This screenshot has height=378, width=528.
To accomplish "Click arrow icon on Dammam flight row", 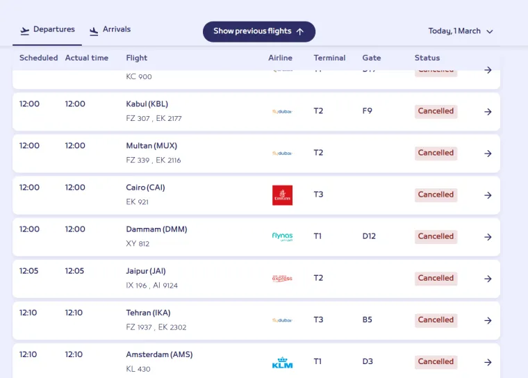I will [488, 237].
